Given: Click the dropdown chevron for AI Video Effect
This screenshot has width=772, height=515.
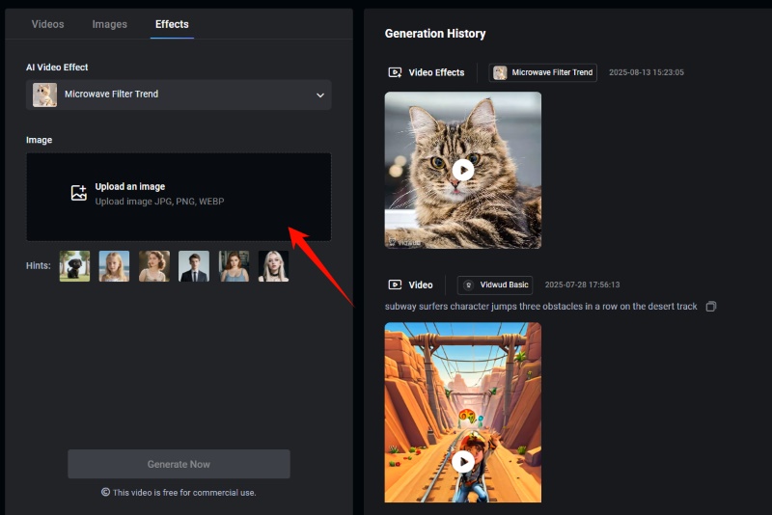Looking at the screenshot, I should (x=320, y=95).
